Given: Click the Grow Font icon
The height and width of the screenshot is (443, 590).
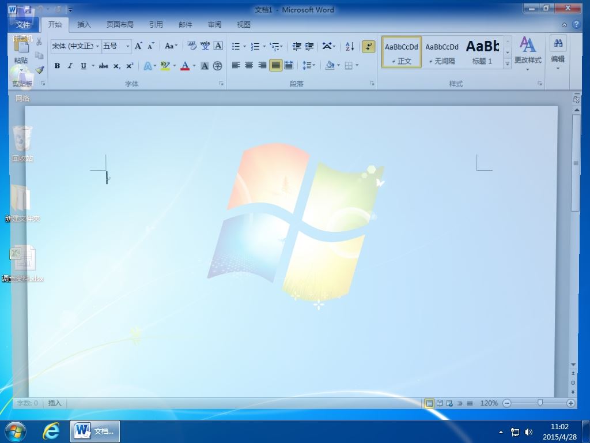Looking at the screenshot, I should click(x=138, y=46).
